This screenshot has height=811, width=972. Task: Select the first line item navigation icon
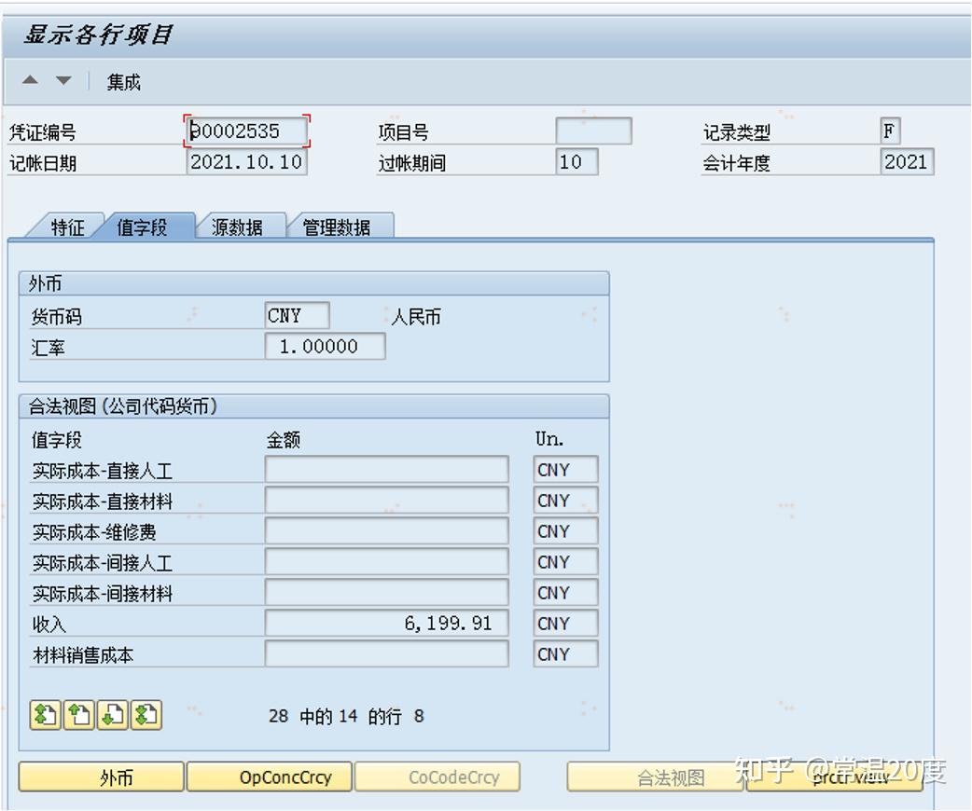click(x=46, y=716)
